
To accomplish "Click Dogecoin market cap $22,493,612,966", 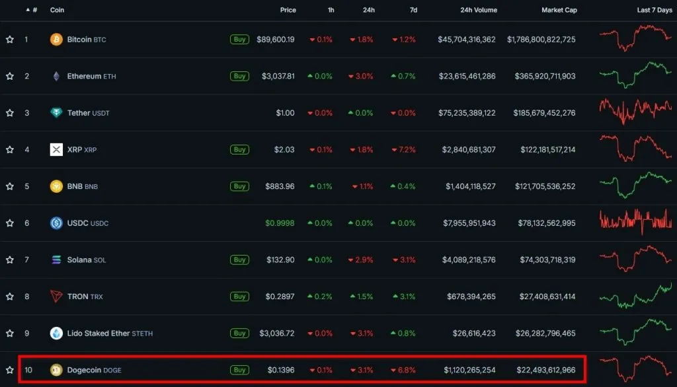I will [x=545, y=370].
